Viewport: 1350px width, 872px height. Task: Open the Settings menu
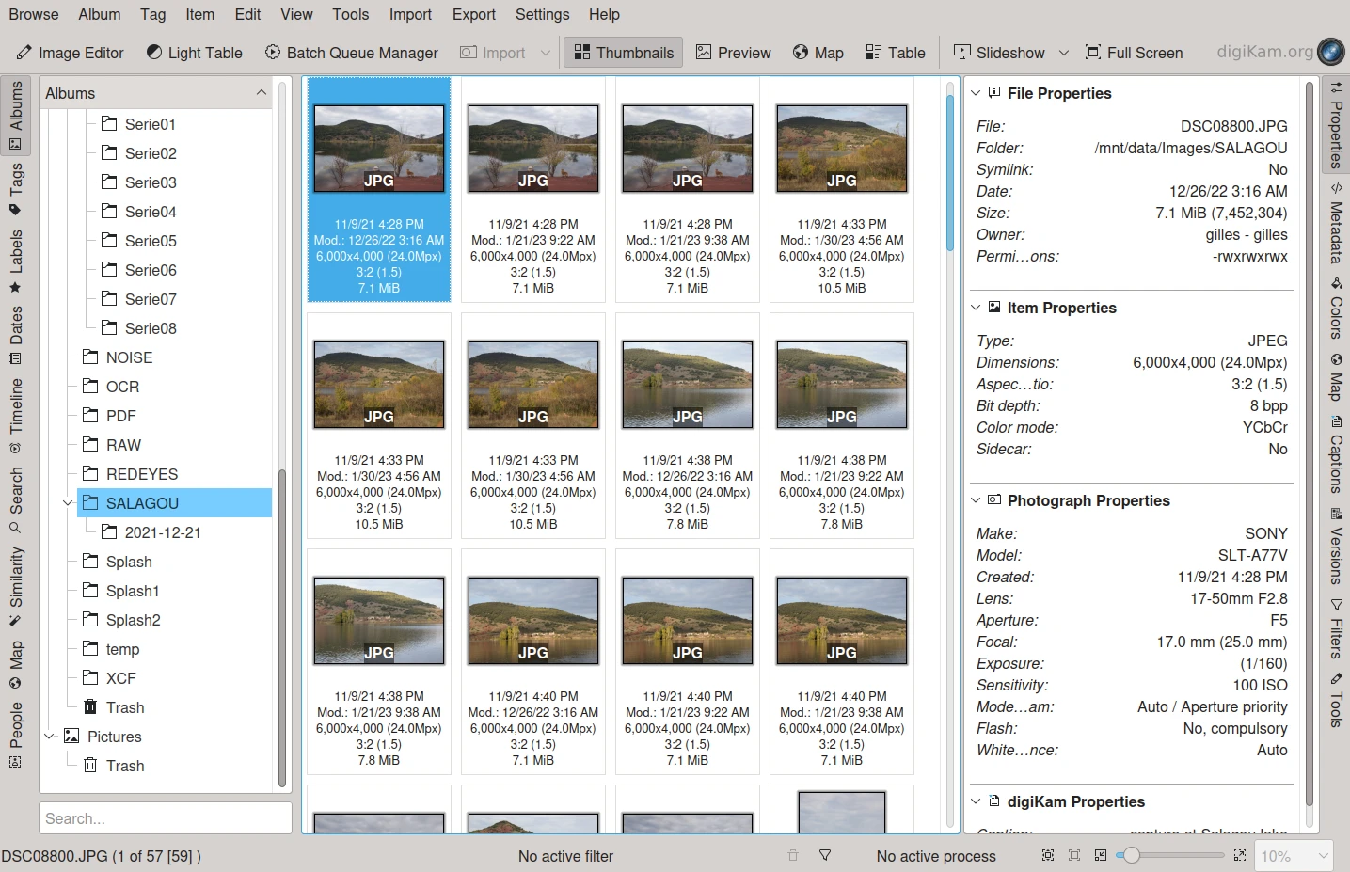(x=542, y=14)
